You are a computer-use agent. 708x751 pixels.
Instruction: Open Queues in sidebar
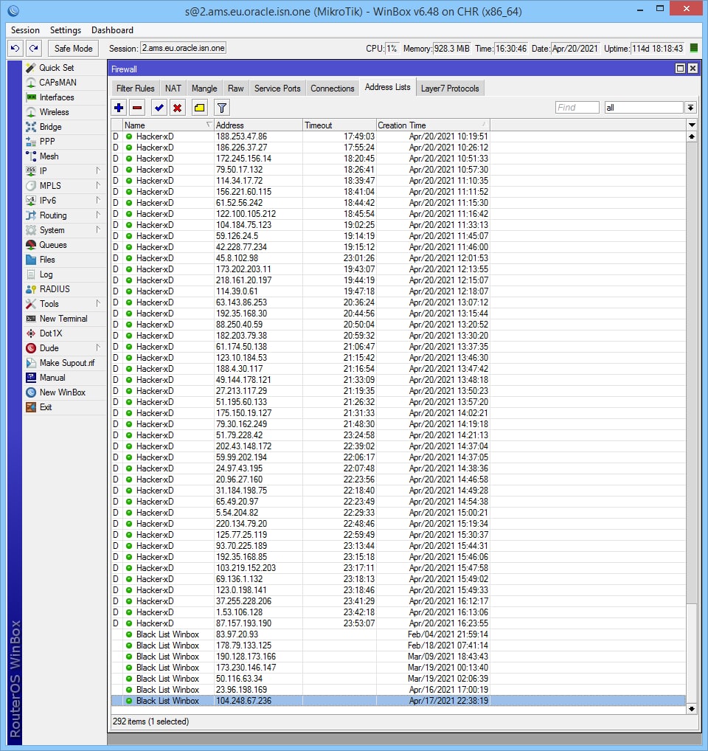click(65, 245)
